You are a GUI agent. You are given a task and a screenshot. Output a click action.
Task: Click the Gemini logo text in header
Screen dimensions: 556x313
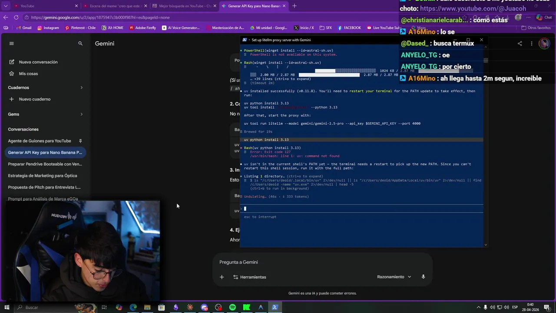coord(105,43)
